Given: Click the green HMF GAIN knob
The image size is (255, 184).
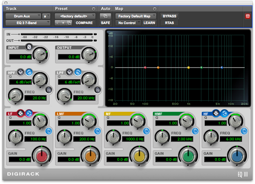Looking at the screenshot, I should click(188, 156).
